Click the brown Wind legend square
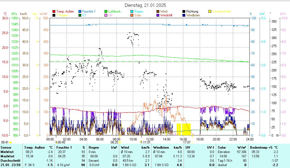Screen dimensions: 290x168 pyautogui.click(x=158, y=12)
